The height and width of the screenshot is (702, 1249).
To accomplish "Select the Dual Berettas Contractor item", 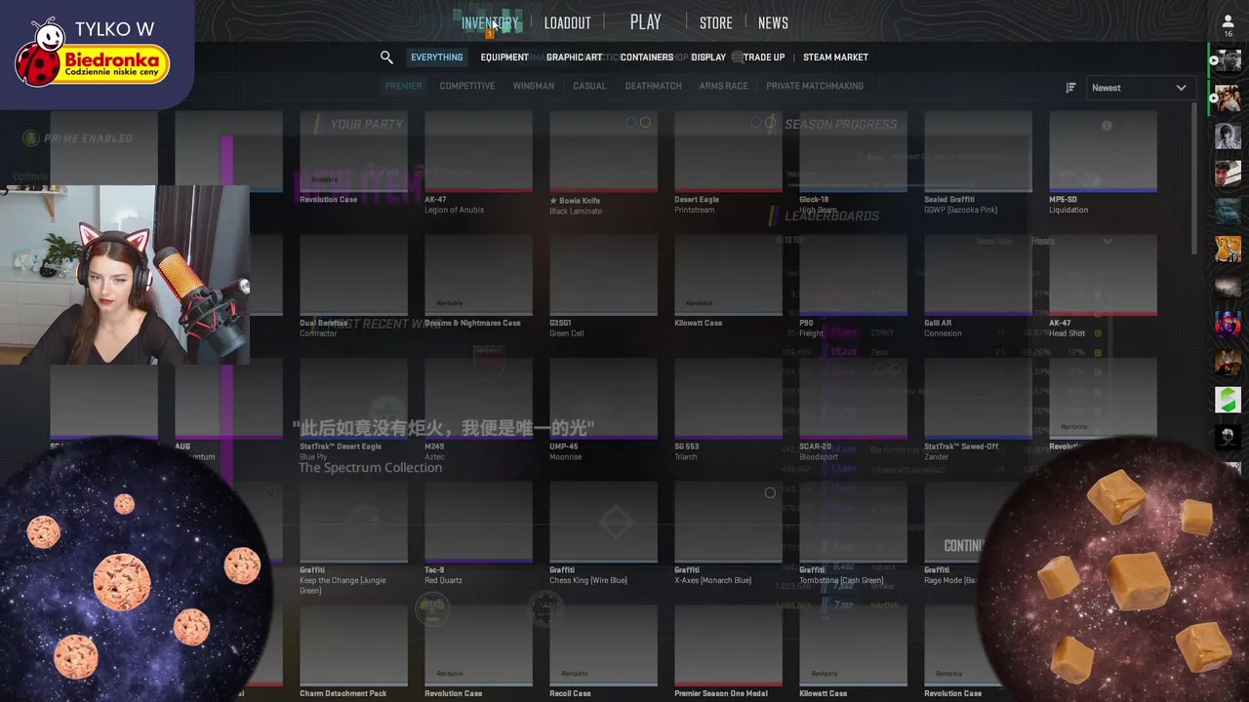I will point(353,288).
